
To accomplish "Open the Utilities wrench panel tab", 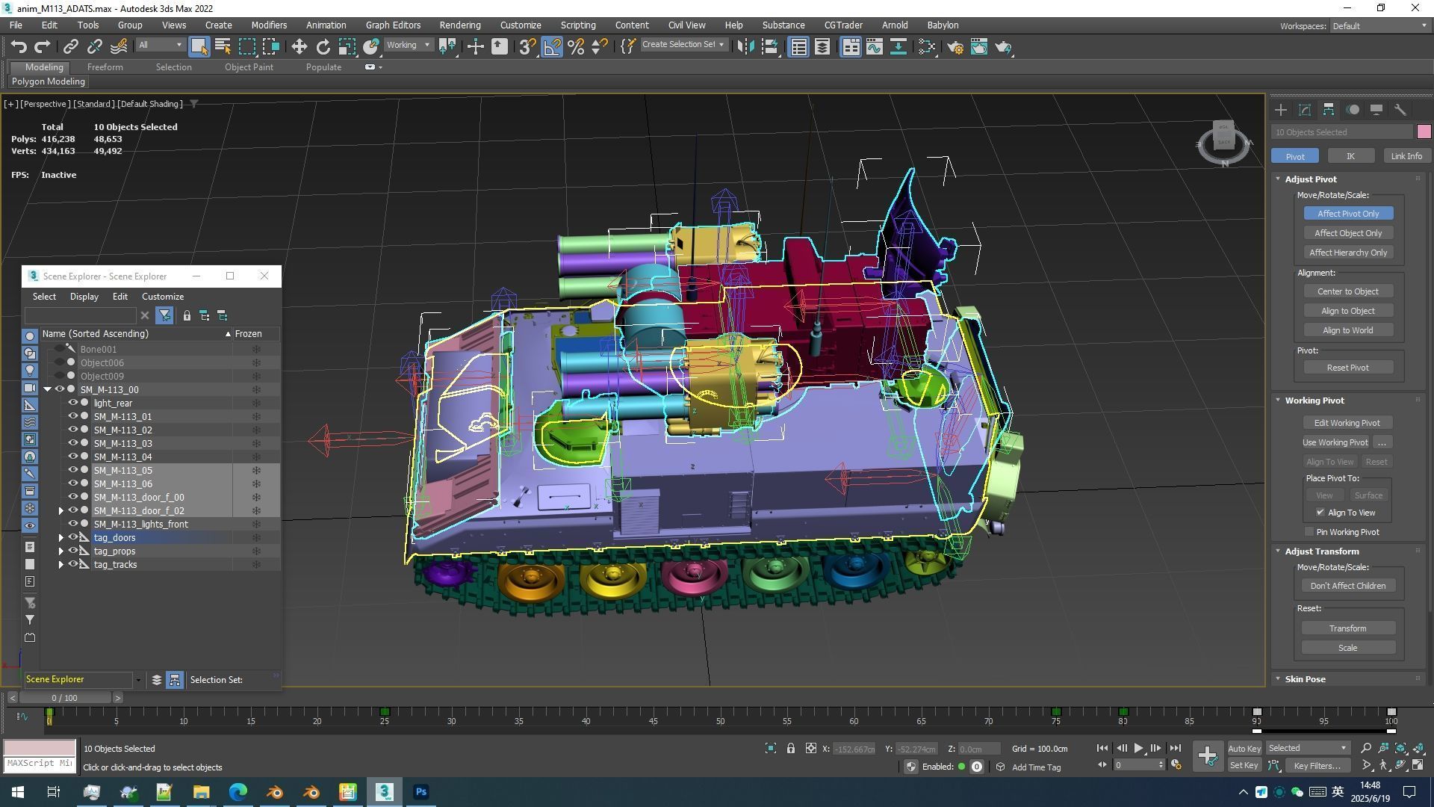I will pos(1400,110).
